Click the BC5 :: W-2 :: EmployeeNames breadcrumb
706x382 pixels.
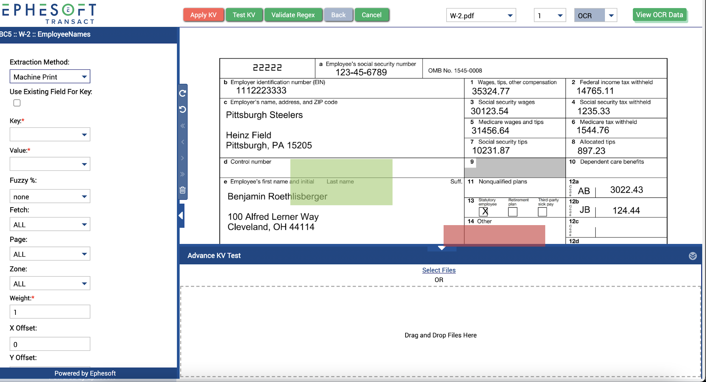[x=45, y=34]
